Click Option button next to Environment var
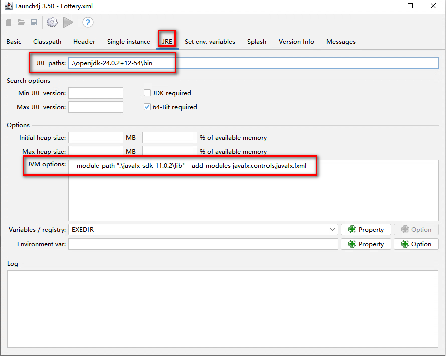The height and width of the screenshot is (356, 446). (416, 244)
